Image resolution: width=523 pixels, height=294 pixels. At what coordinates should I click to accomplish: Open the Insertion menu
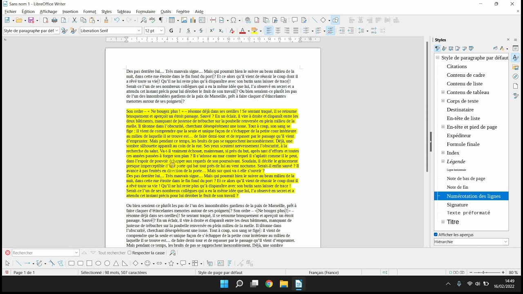pyautogui.click(x=70, y=11)
